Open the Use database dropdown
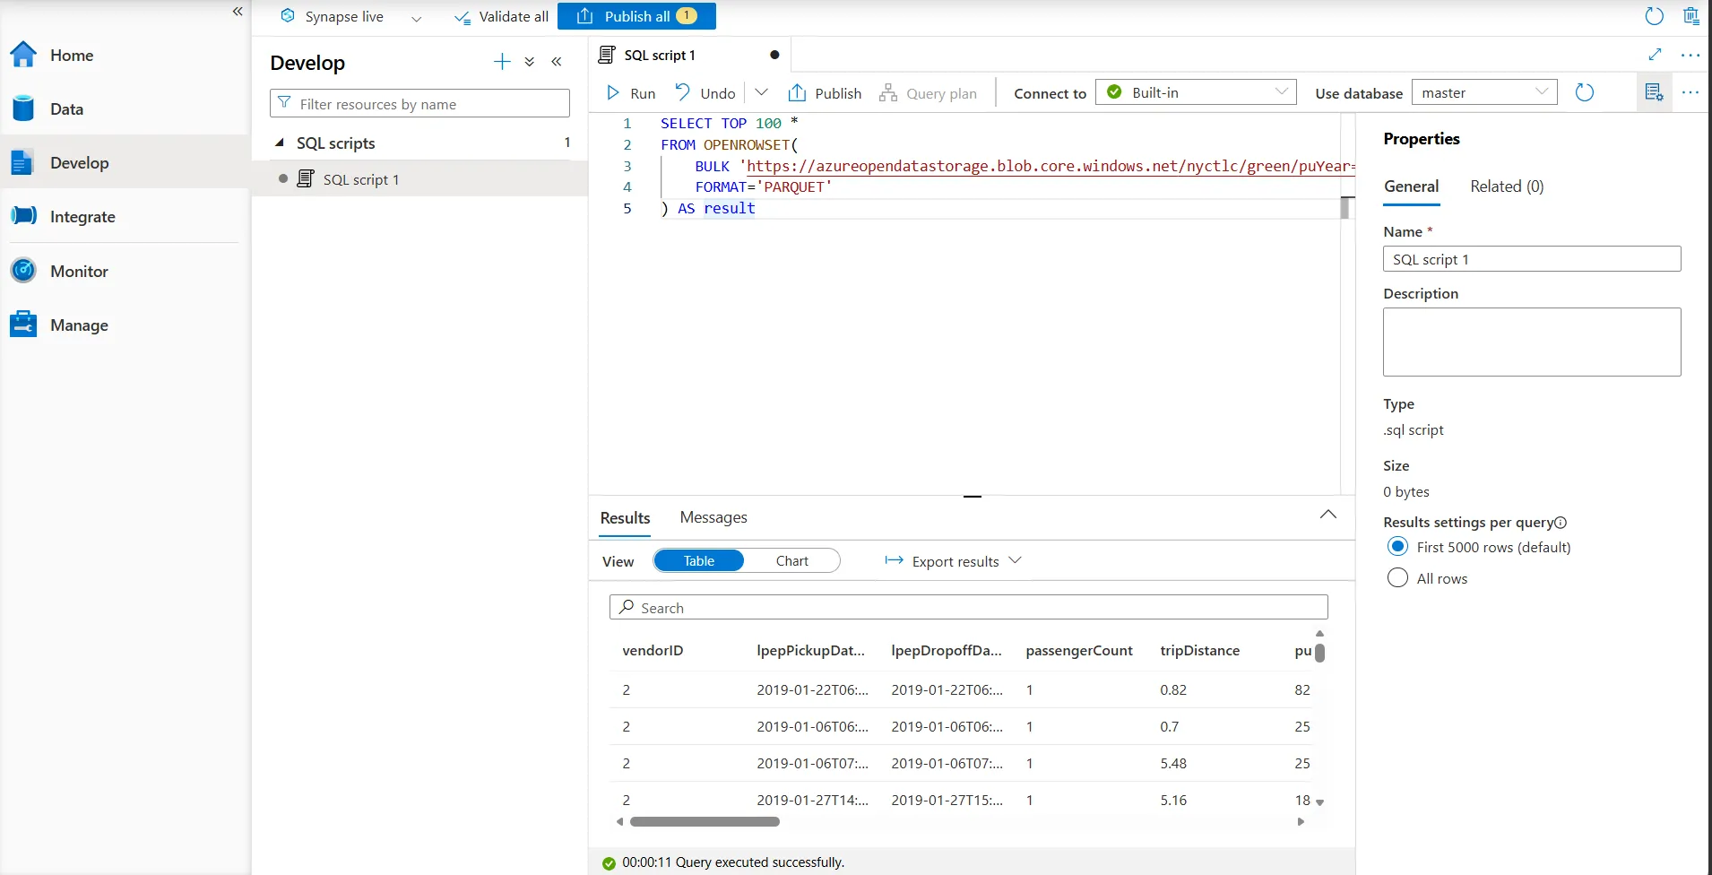The width and height of the screenshot is (1712, 875). click(x=1484, y=92)
